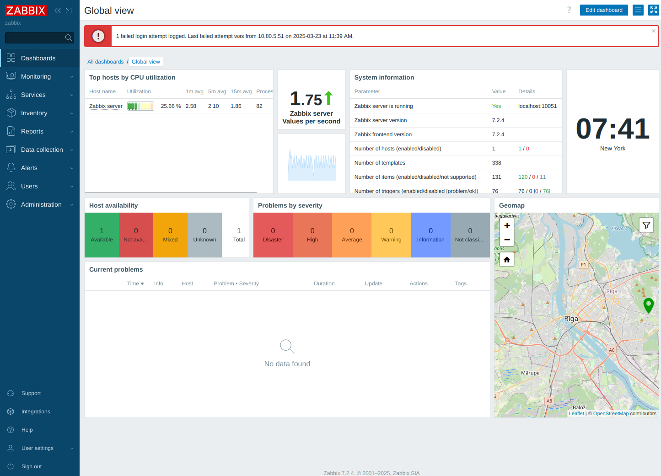Open the All dashboards breadcrumb link

(x=106, y=62)
